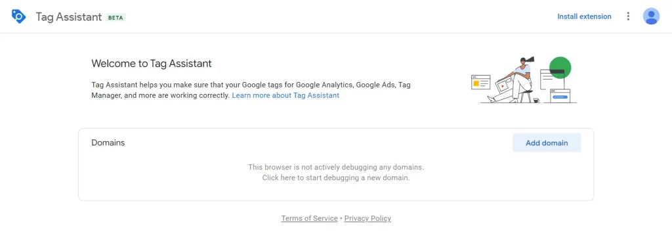
Task: Click the Welcome to Tag Assistant heading
Action: (x=152, y=64)
